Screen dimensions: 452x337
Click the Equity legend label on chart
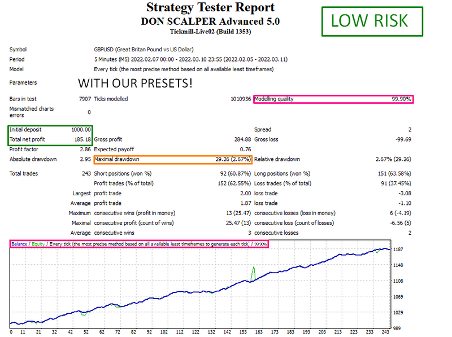click(38, 244)
